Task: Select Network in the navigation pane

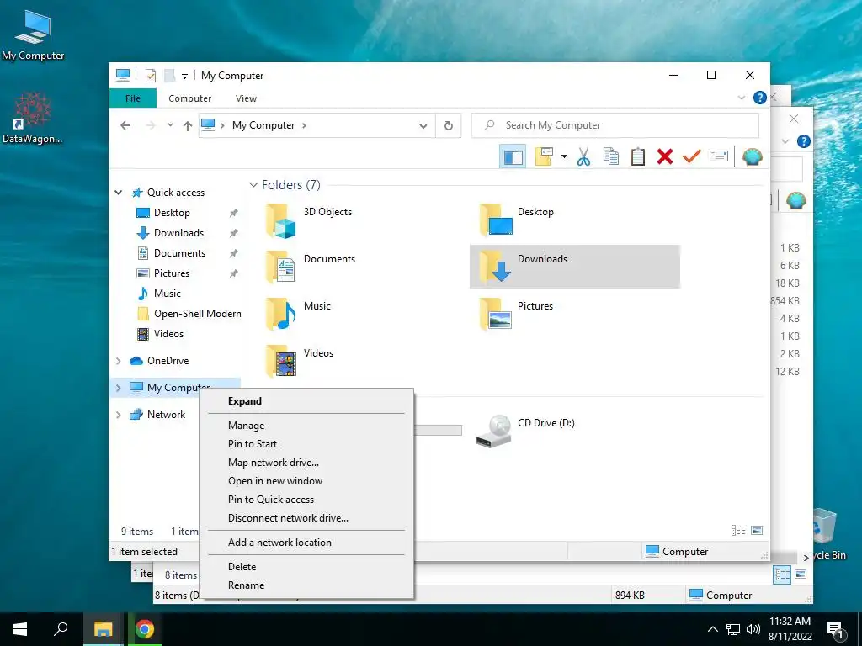Action: coord(166,415)
